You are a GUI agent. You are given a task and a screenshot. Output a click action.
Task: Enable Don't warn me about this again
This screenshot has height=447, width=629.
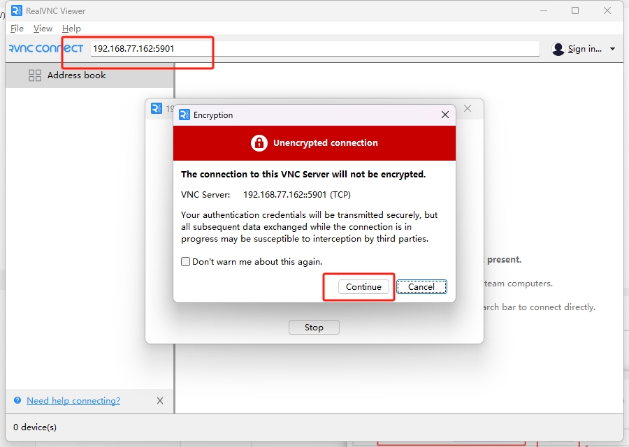186,262
